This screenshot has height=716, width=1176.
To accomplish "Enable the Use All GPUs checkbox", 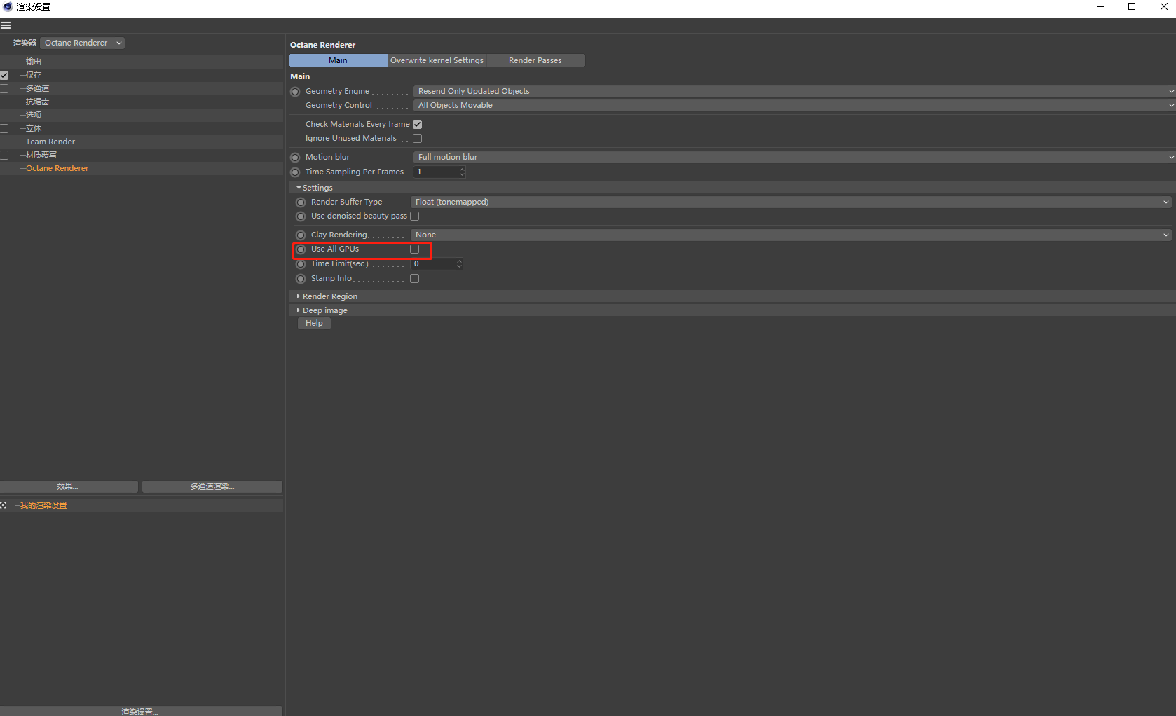I will 415,249.
